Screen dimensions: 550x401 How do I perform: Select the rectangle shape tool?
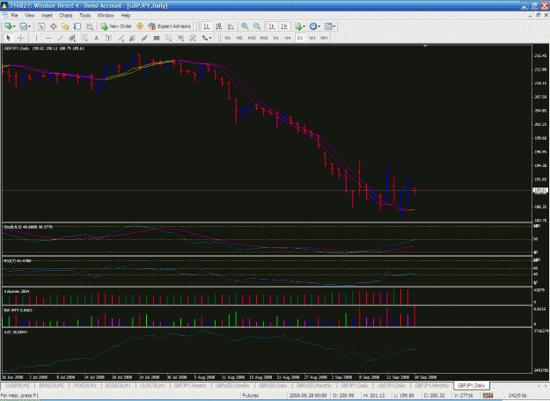click(x=157, y=38)
